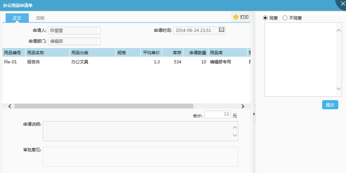
Task: Open the calendar picker for 申请时间
Action: pos(221,30)
